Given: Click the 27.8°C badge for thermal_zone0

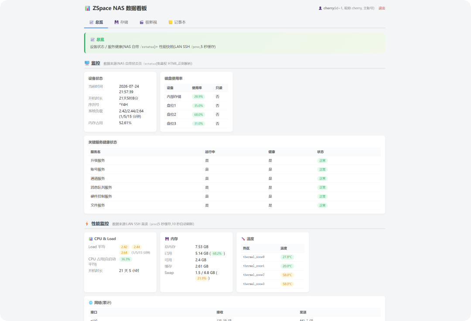Looking at the screenshot, I should (287, 257).
